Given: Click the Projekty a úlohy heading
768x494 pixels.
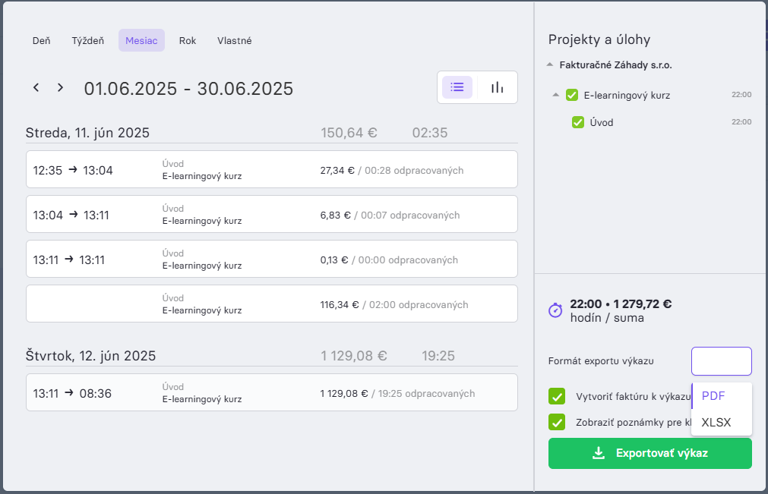Looking at the screenshot, I should click(599, 39).
